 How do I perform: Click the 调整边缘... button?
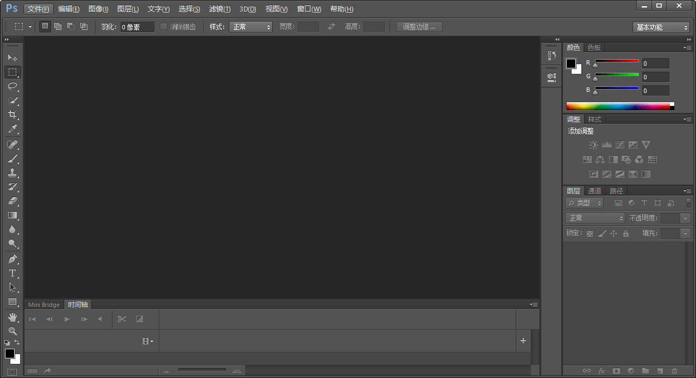(x=419, y=27)
